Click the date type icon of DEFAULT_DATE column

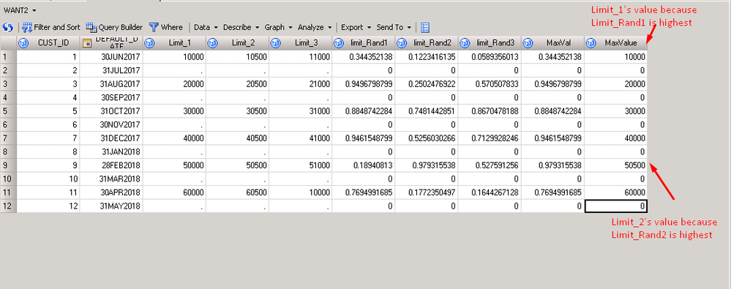(x=87, y=43)
